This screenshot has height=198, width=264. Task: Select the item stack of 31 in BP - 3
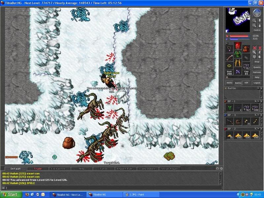(x=246, y=121)
